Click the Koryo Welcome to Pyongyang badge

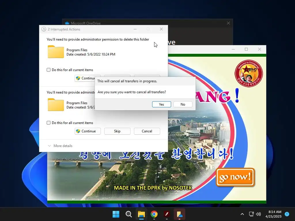tap(249, 73)
